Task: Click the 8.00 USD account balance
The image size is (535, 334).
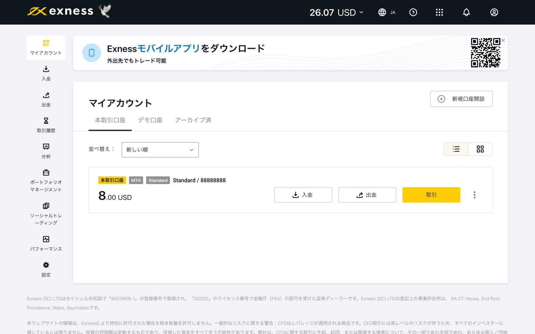Action: point(115,196)
